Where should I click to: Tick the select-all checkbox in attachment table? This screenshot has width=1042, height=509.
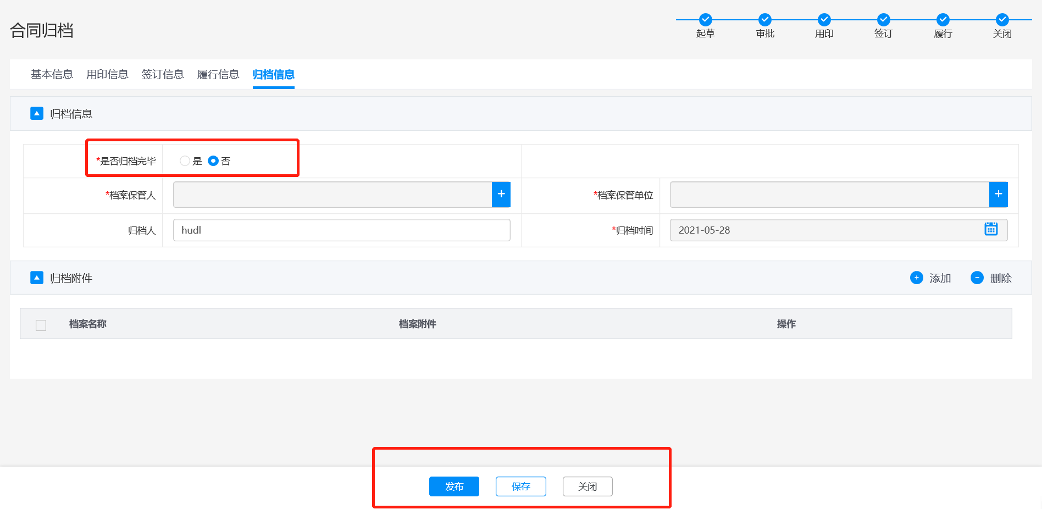pyautogui.click(x=41, y=325)
